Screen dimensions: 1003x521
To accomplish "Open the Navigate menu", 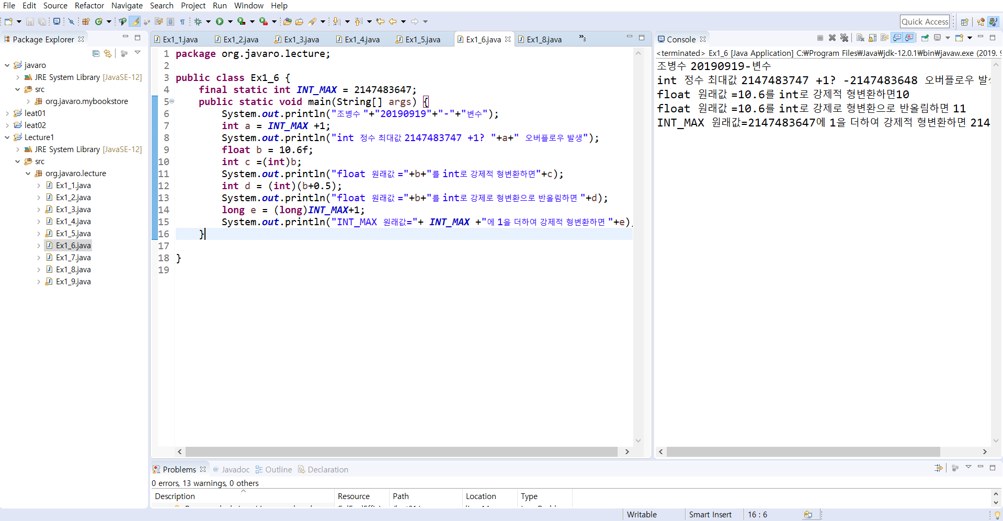I will pos(127,6).
